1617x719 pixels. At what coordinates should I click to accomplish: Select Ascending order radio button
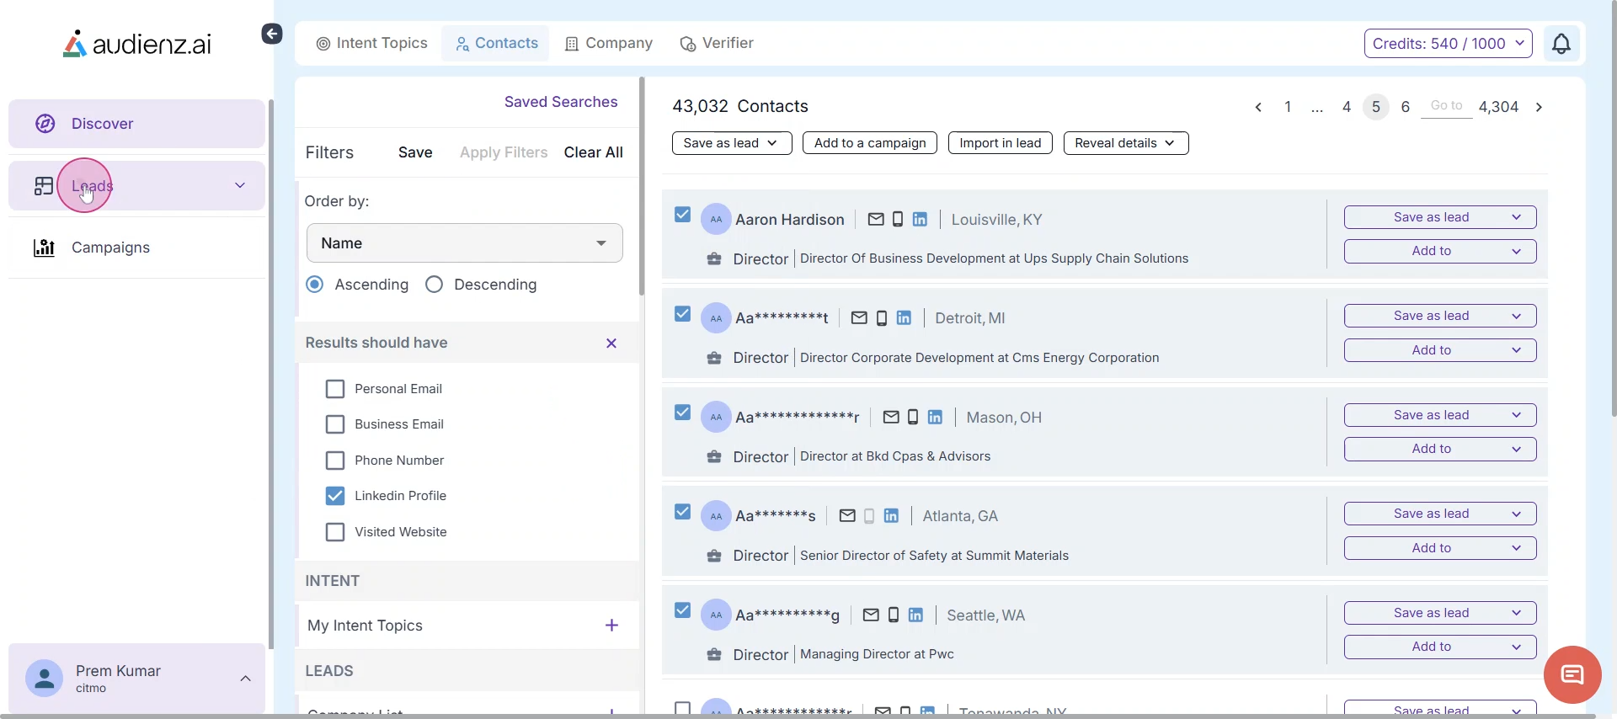pyautogui.click(x=315, y=285)
